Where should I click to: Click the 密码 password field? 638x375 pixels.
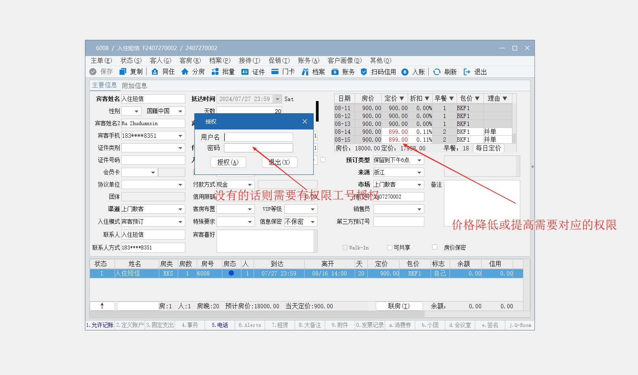[259, 148]
